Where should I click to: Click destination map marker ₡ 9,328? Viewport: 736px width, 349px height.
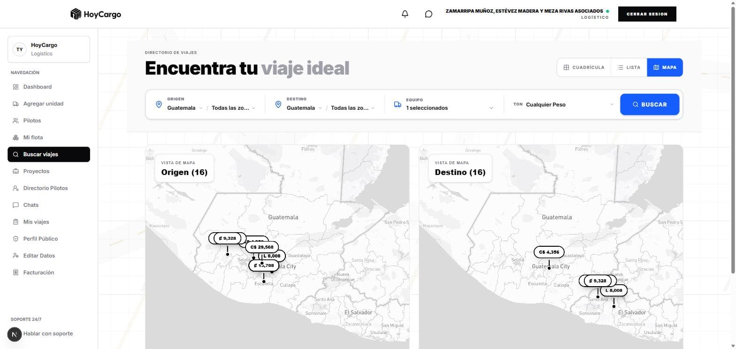598,281
